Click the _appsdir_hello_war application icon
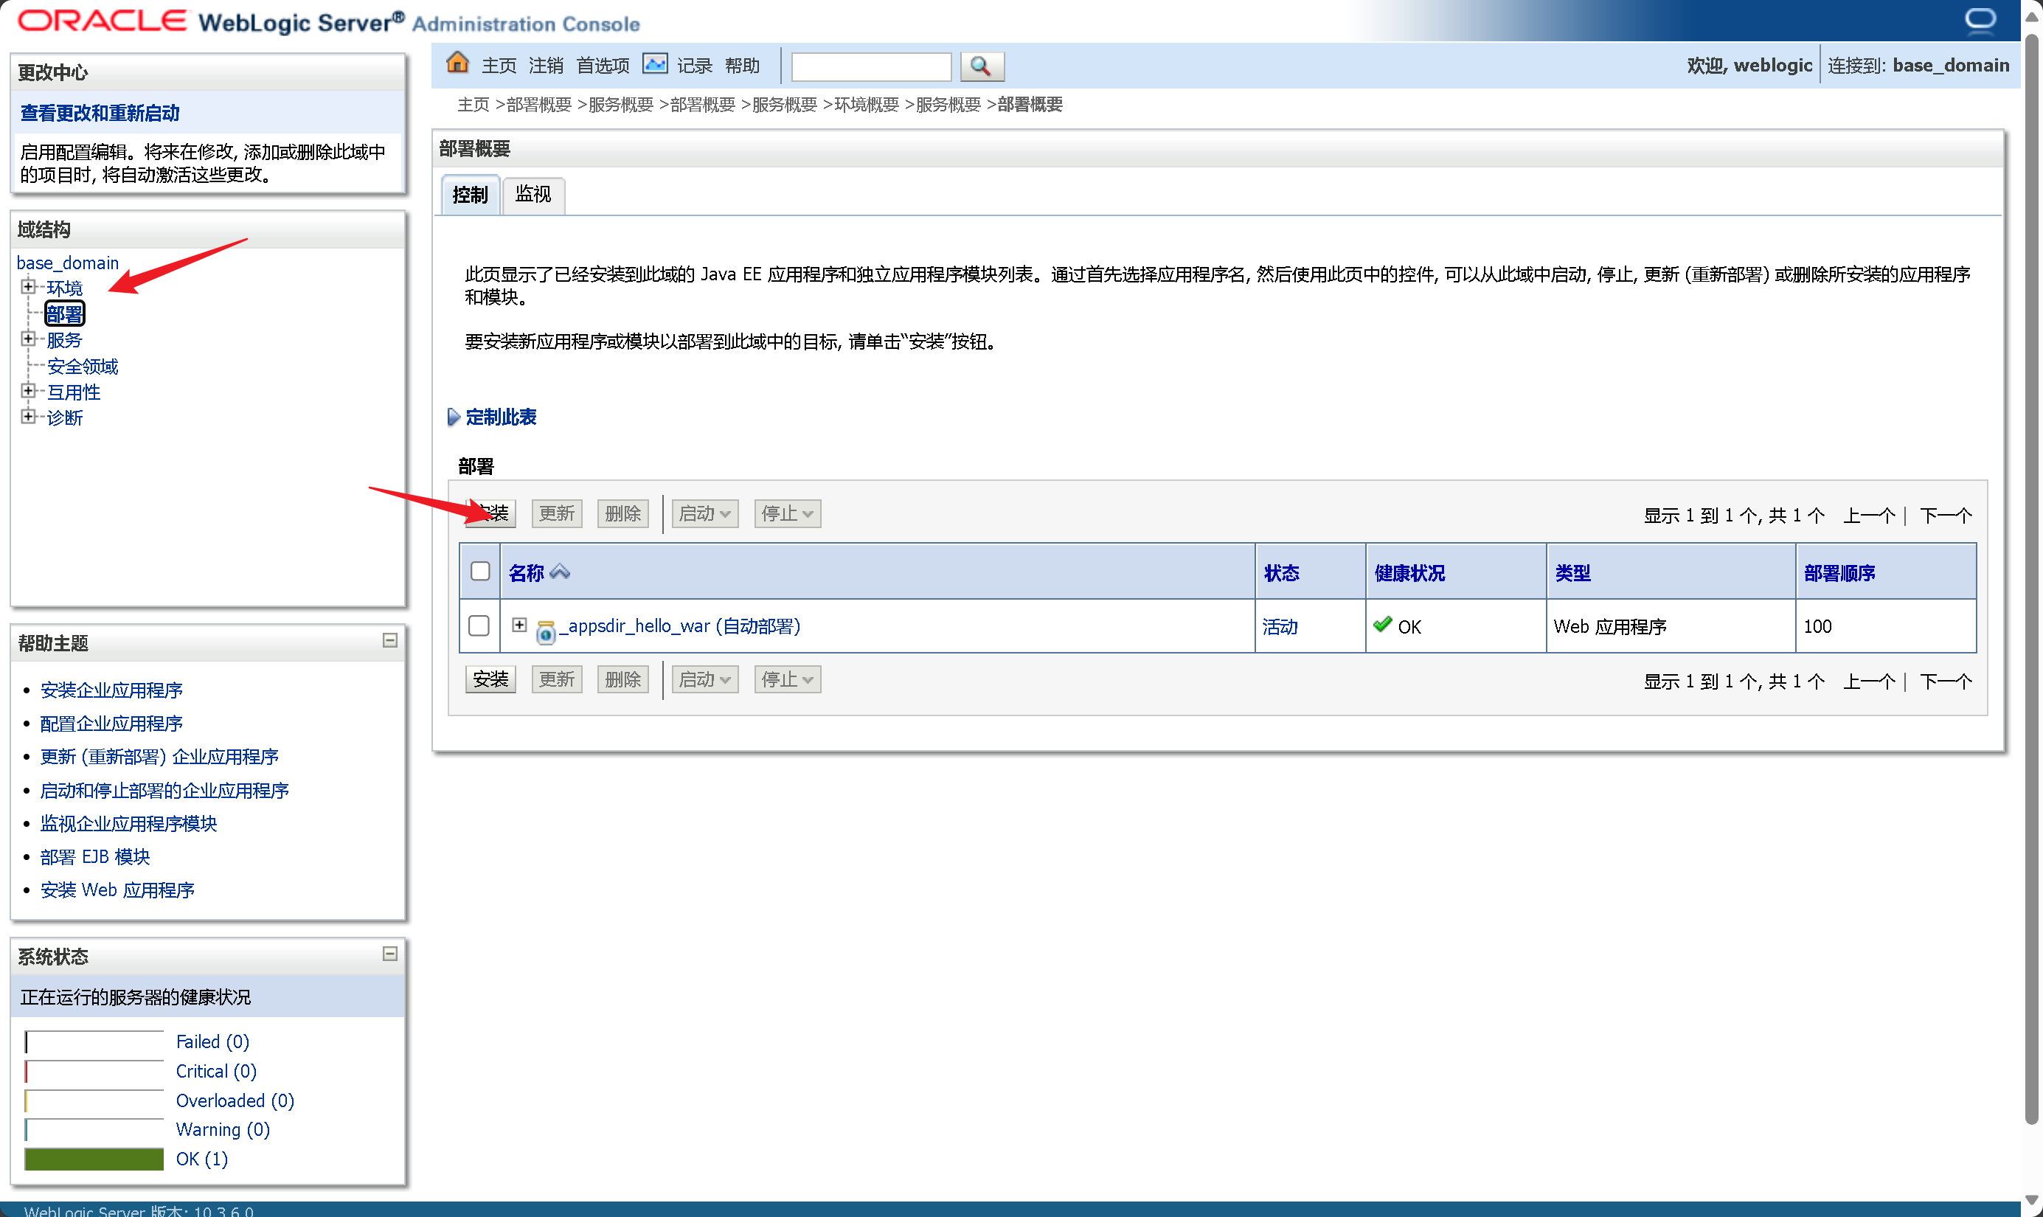Image resolution: width=2043 pixels, height=1217 pixels. (545, 631)
